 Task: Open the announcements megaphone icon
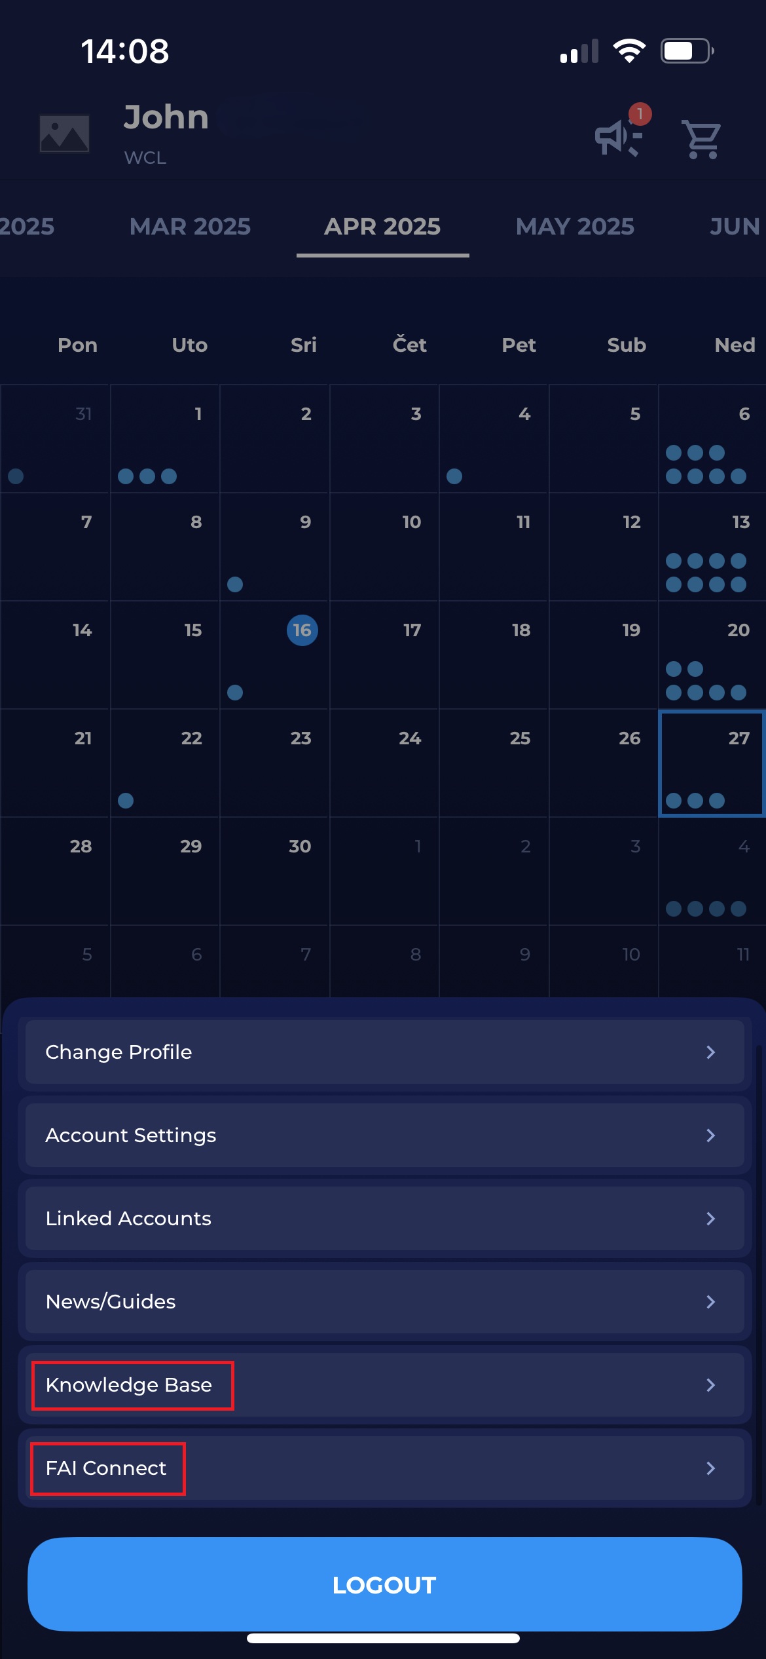coord(616,138)
